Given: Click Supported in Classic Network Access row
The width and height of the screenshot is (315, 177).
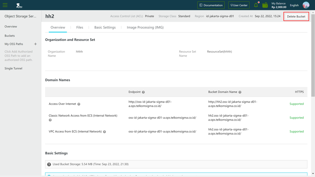Looking at the screenshot, I should [296, 118].
